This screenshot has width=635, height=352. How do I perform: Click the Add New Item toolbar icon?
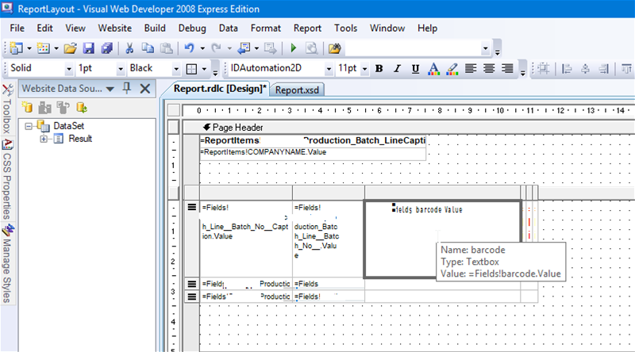tap(44, 48)
